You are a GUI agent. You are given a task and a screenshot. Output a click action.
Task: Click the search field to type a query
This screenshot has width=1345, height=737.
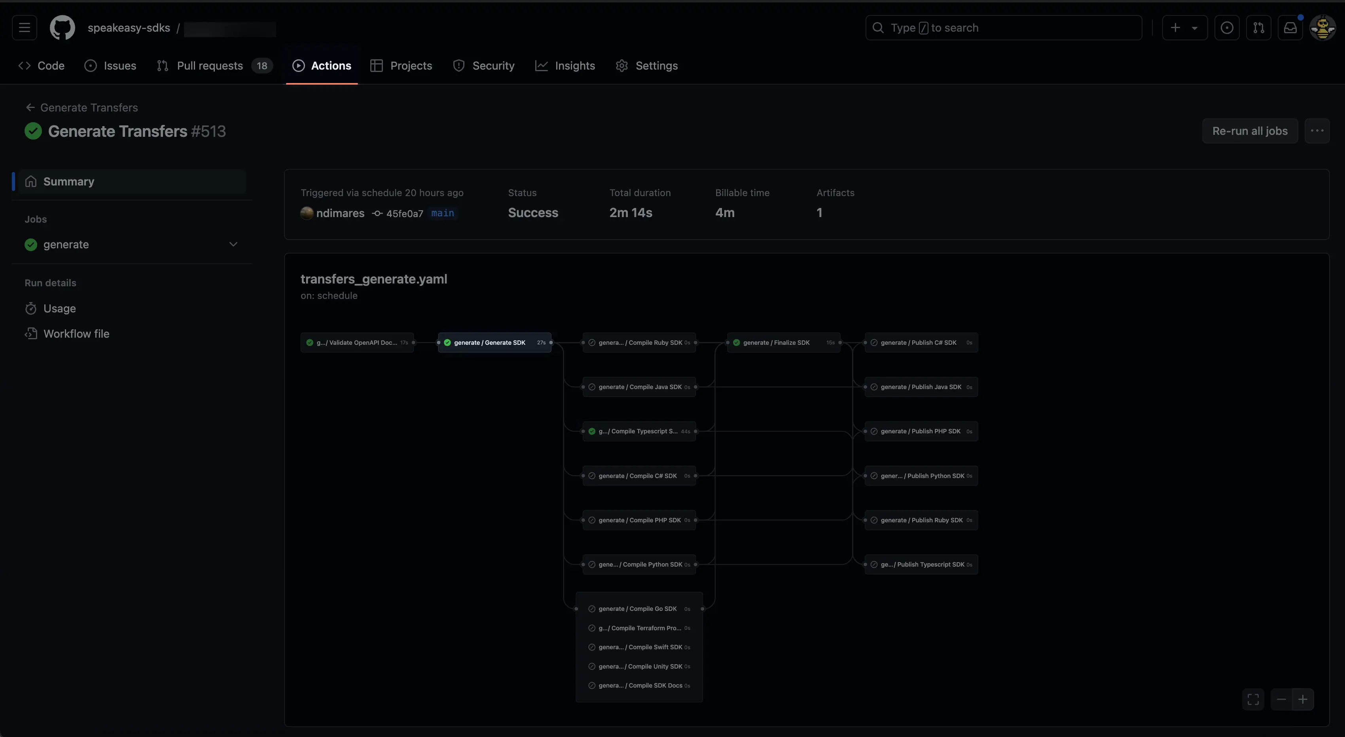[1002, 27]
